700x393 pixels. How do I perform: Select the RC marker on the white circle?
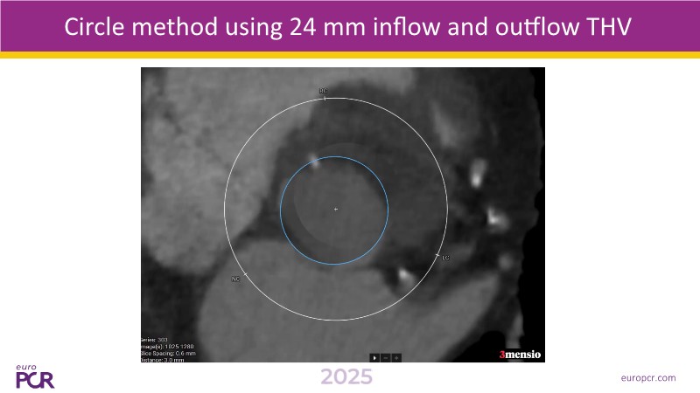(x=323, y=91)
